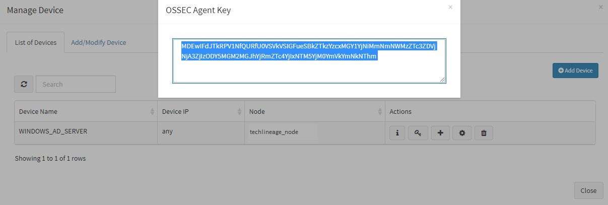This screenshot has height=205, width=608.
Task: Grab the textarea resize handle corner
Action: [442, 79]
